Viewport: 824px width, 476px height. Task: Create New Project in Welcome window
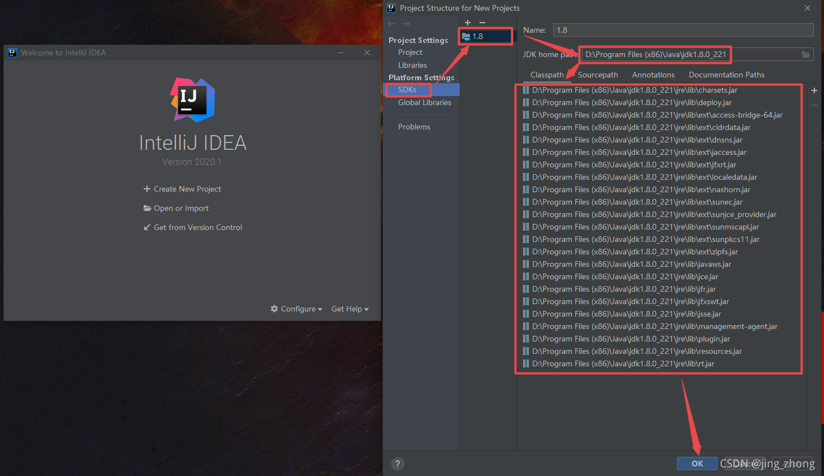click(182, 189)
